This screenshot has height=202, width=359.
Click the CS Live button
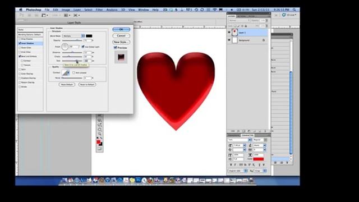(289, 15)
